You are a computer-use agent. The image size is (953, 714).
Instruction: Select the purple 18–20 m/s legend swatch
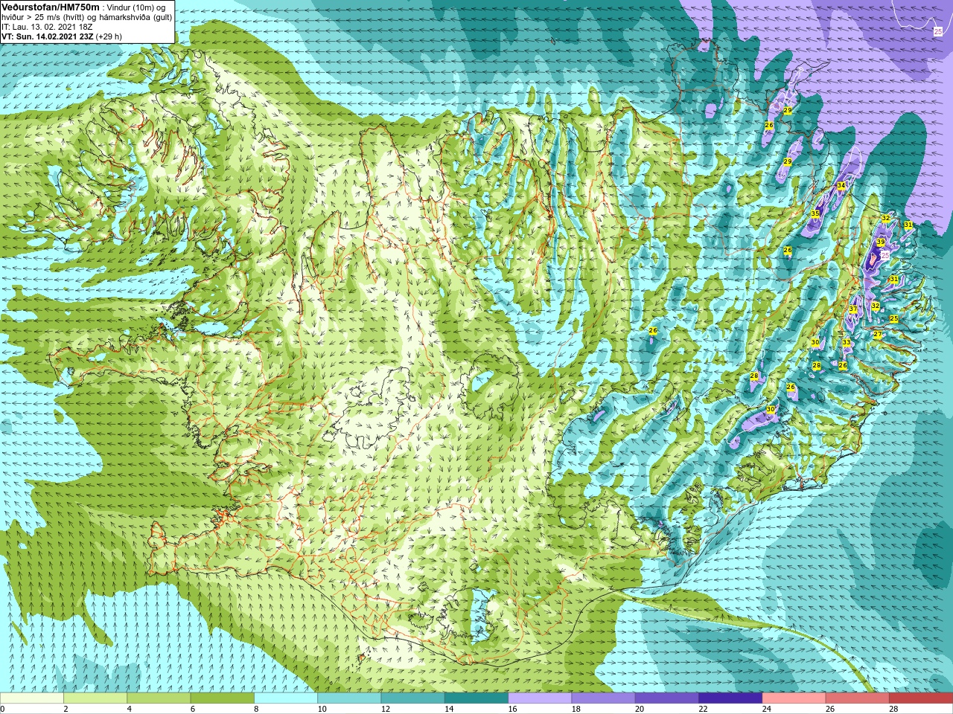tap(603, 698)
